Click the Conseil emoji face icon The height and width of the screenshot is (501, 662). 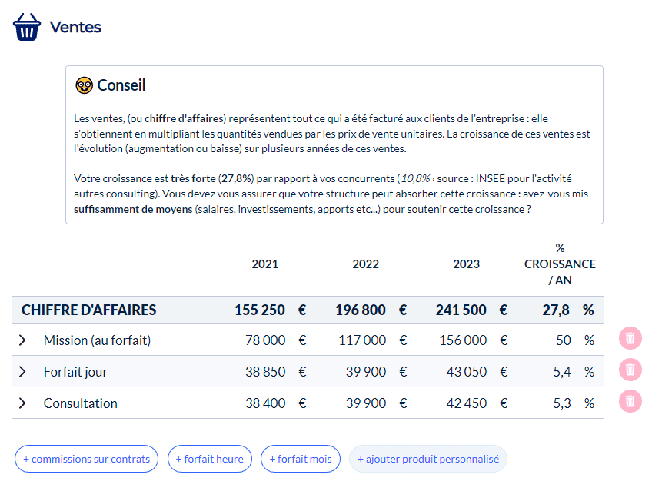tap(84, 85)
